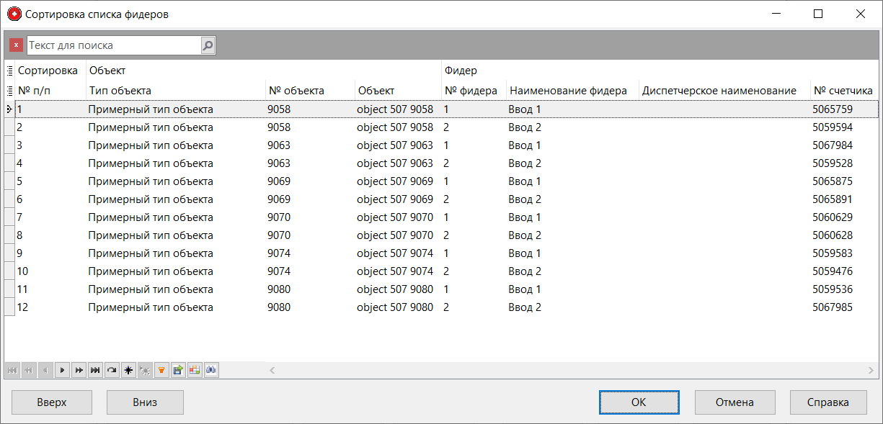Screen dimensions: 883x424
Task: Close the search panel with red X
Action: [16, 45]
